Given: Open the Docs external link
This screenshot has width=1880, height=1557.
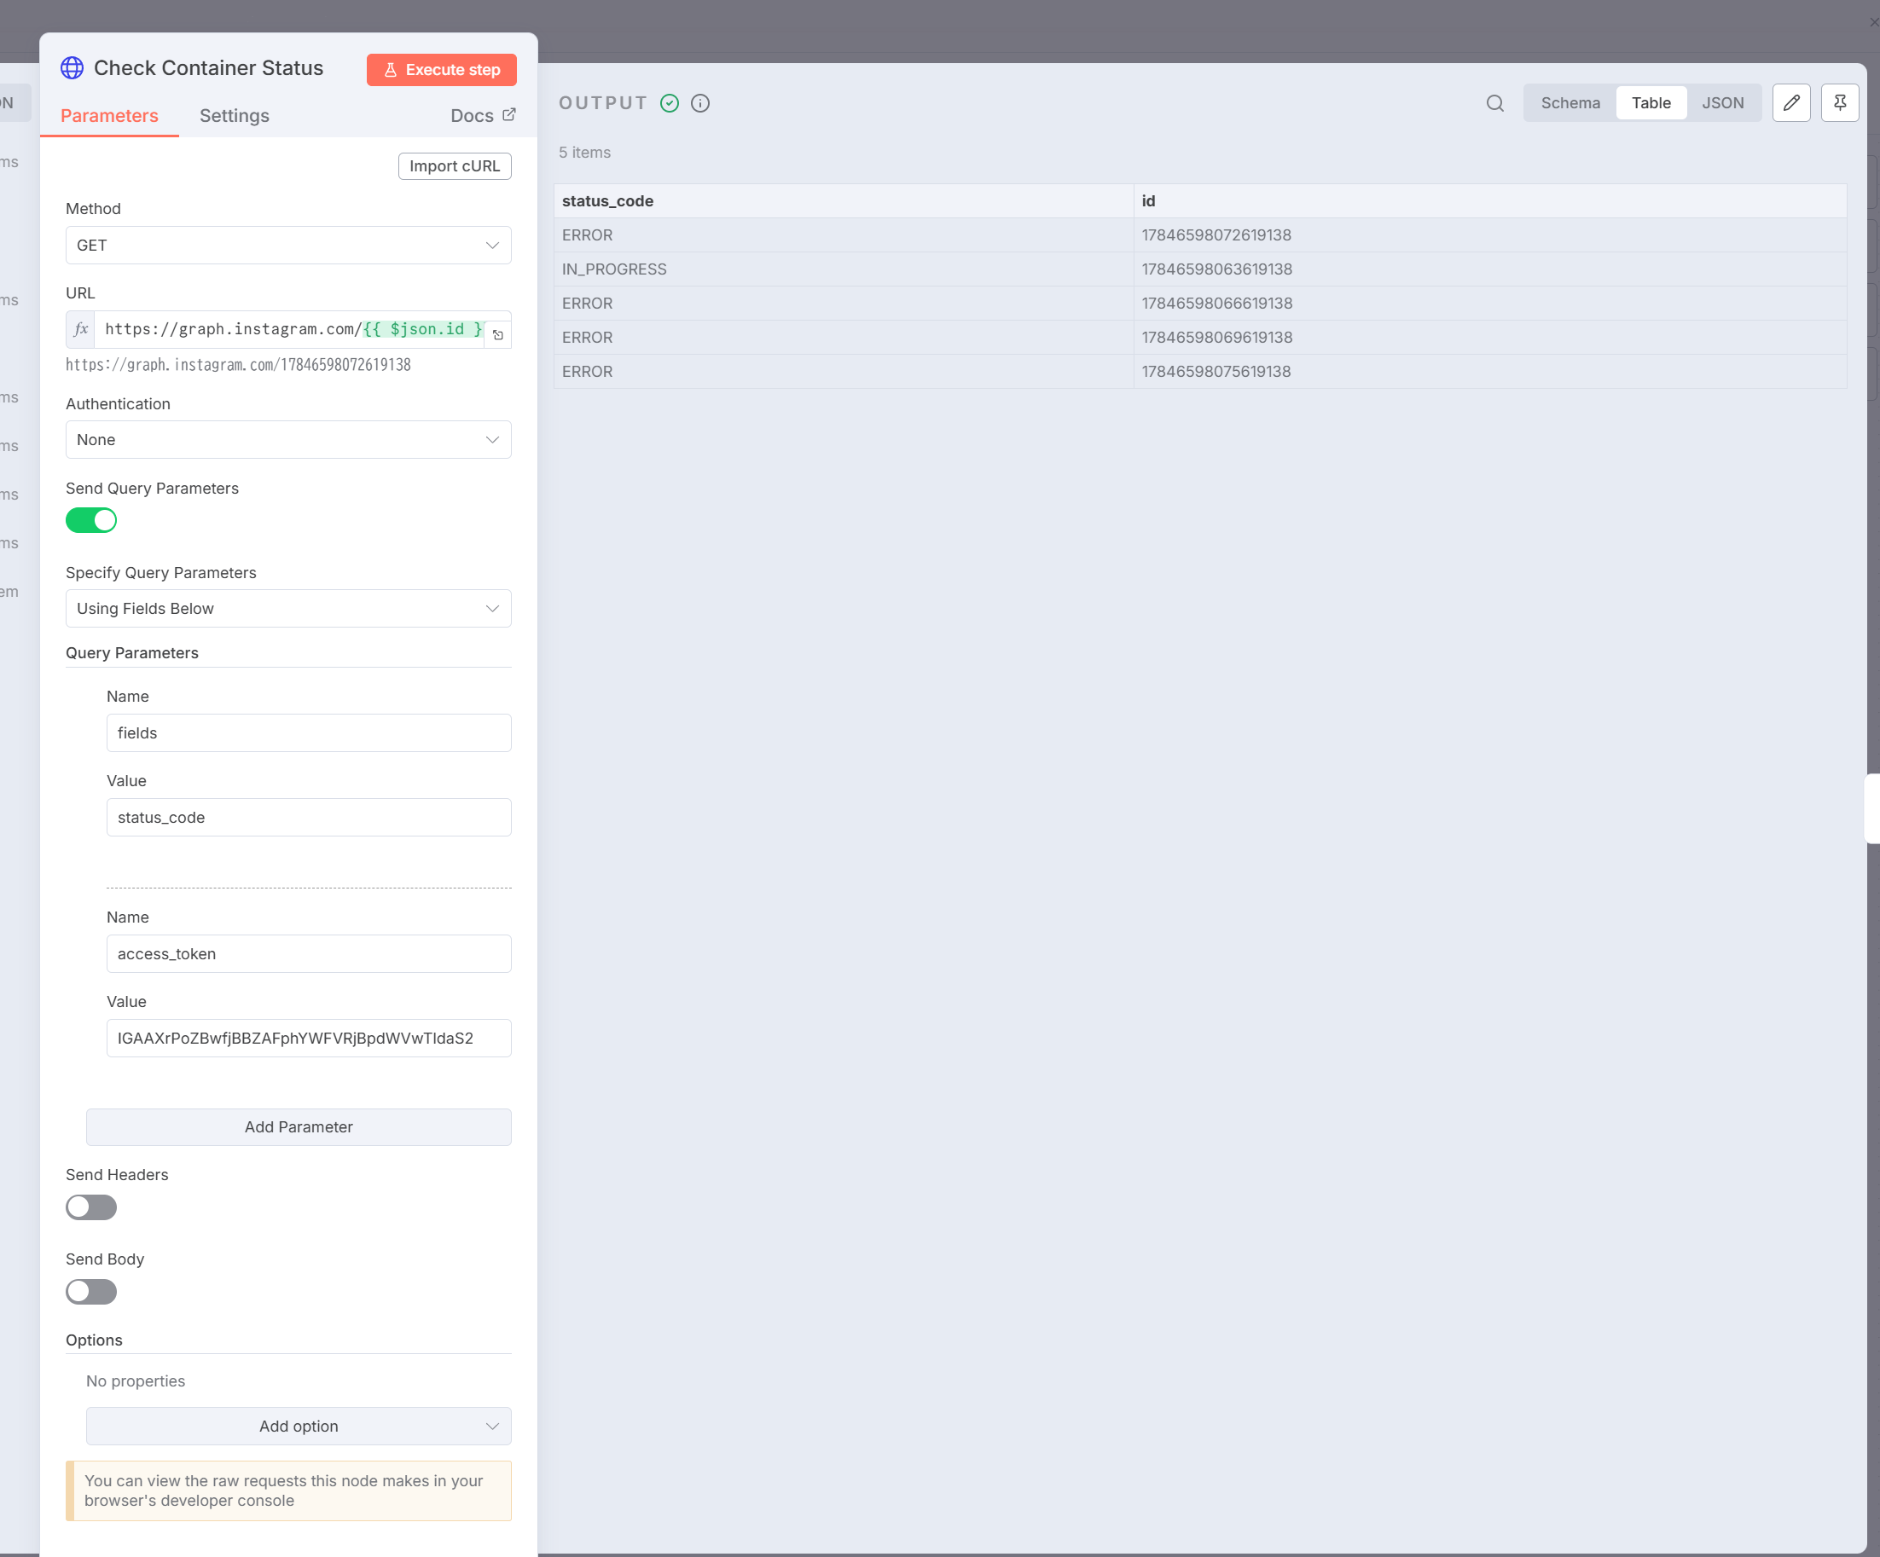Looking at the screenshot, I should [x=483, y=115].
